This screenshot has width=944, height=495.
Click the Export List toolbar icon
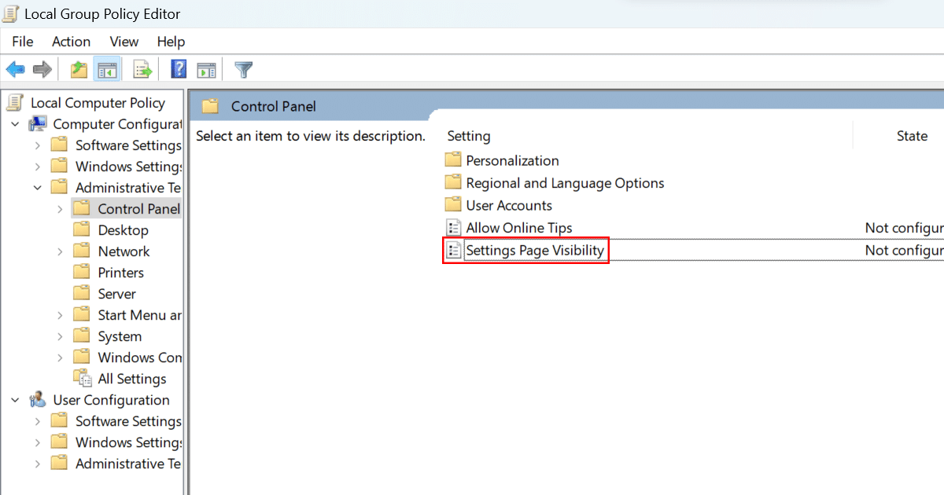(x=142, y=70)
